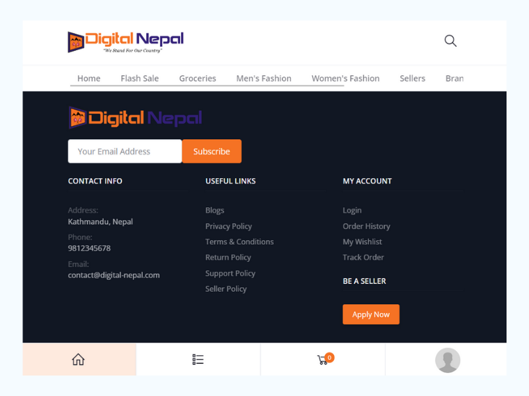The width and height of the screenshot is (529, 396).
Task: Open the Blogs link
Action: [x=214, y=210]
